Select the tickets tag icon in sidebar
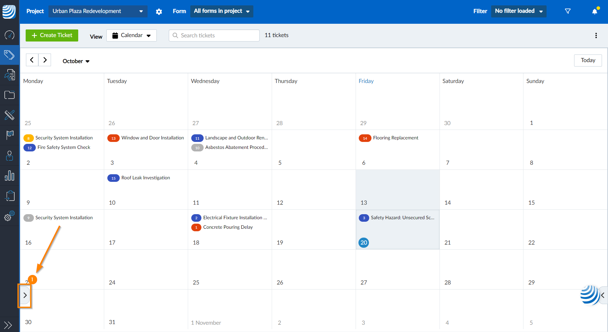The width and height of the screenshot is (608, 332). pos(9,54)
